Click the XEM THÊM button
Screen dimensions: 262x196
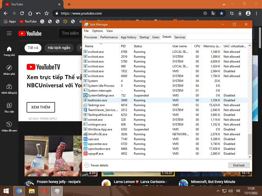pos(41,107)
